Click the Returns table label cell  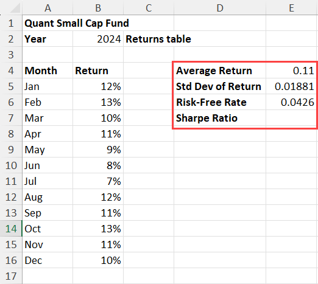(149, 39)
